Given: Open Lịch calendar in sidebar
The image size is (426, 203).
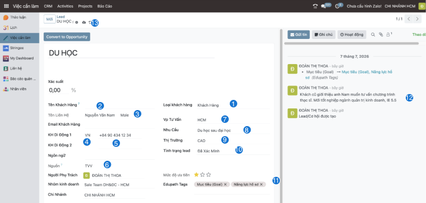Looking at the screenshot, I should tap(20, 28).
